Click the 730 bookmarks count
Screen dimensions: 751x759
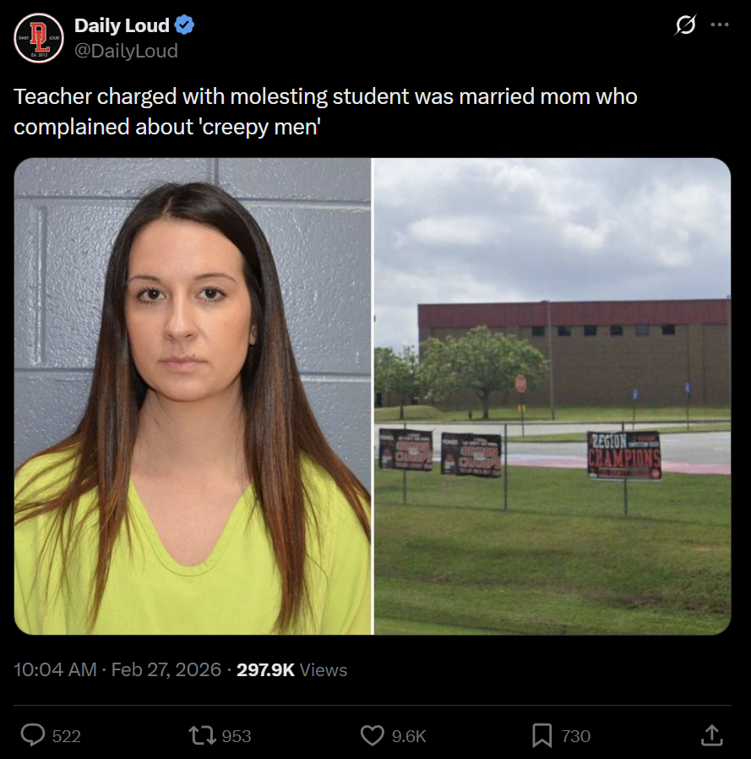pos(576,736)
